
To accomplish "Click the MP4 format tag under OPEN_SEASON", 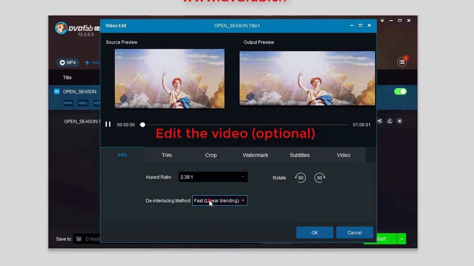I will 68,103.
